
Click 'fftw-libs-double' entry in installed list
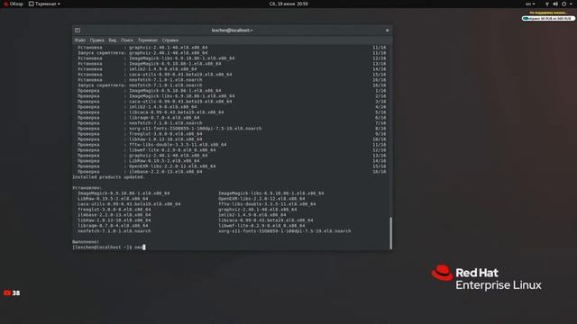pyautogui.click(x=267, y=204)
